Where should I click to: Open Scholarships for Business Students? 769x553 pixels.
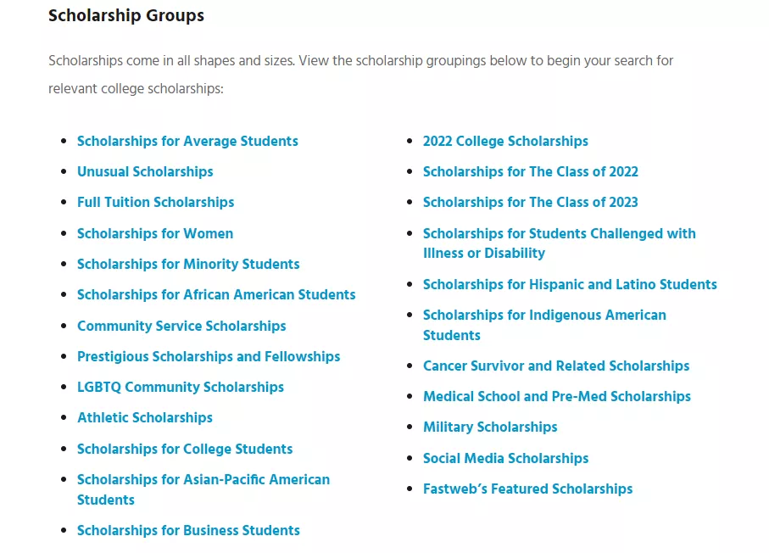(x=188, y=530)
